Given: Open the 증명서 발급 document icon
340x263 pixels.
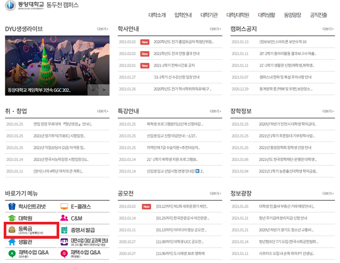Looking at the screenshot, I should [63, 230].
